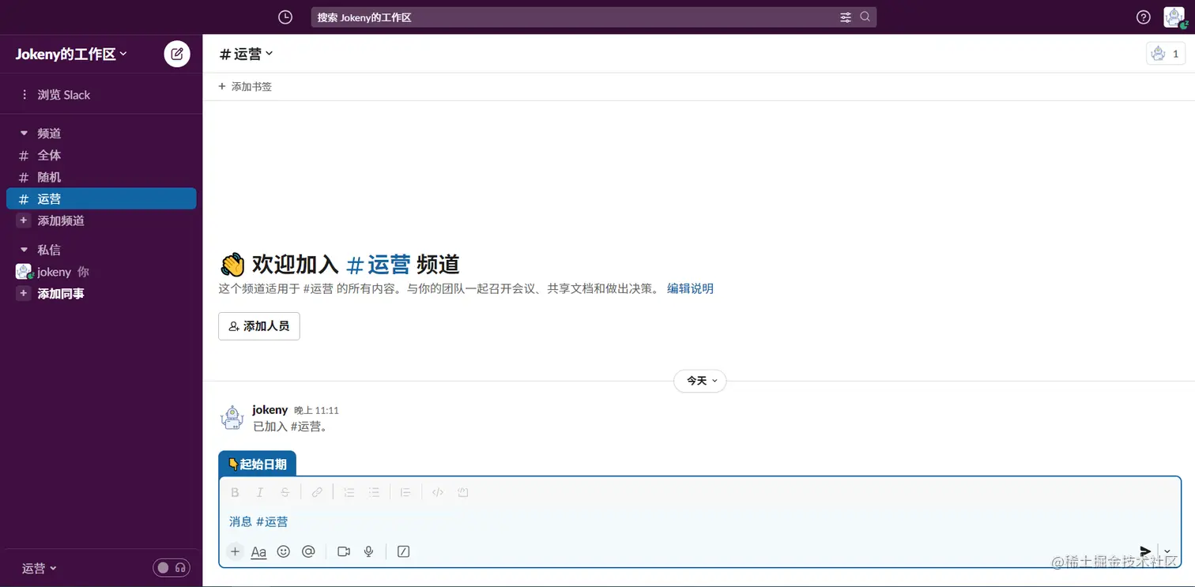Open the user avatar at top right
The width and height of the screenshot is (1195, 587).
(1174, 17)
